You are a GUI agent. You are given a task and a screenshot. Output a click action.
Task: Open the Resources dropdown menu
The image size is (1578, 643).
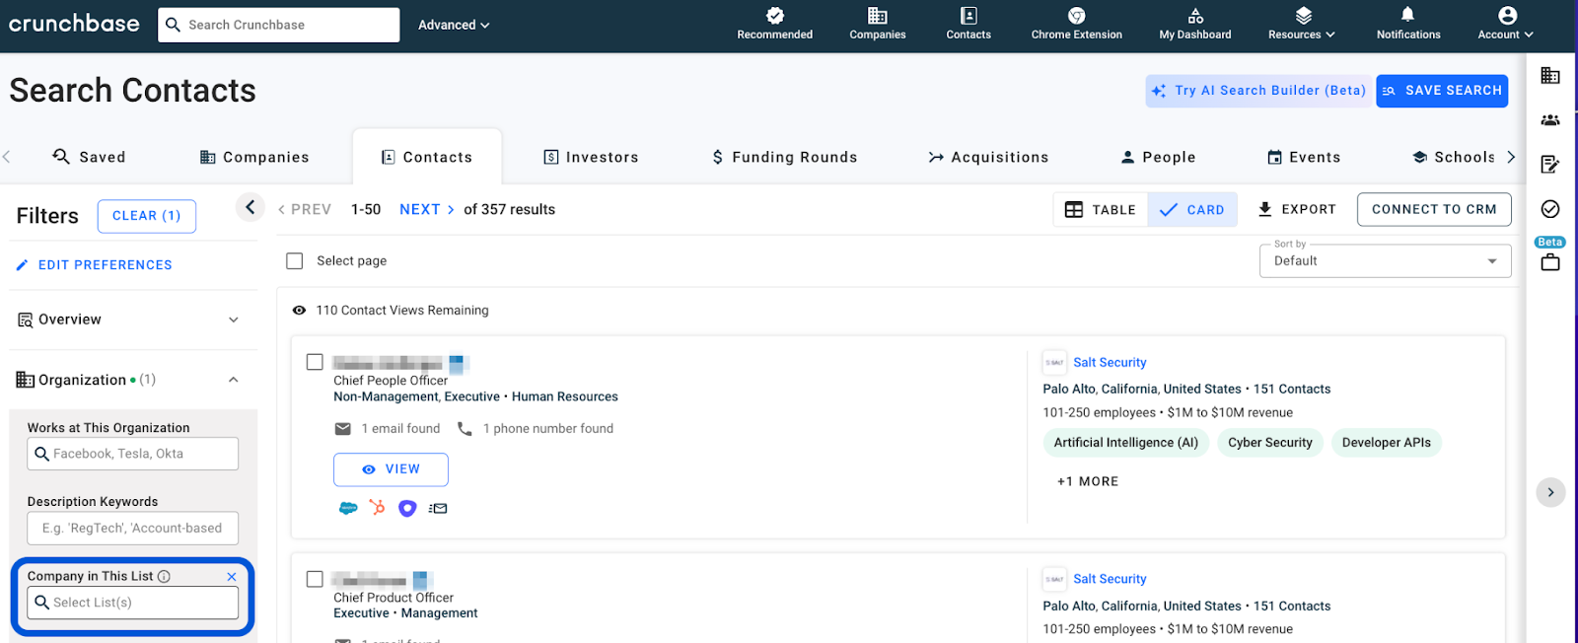[1302, 25]
